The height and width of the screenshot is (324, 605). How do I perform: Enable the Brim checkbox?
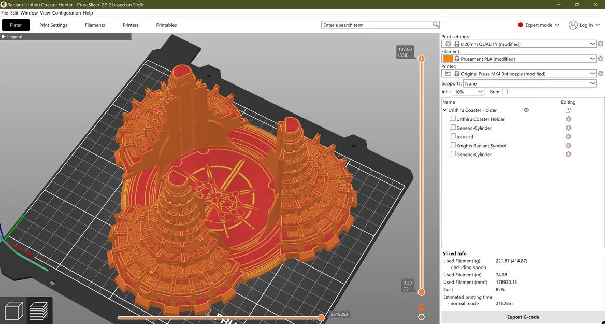click(505, 92)
